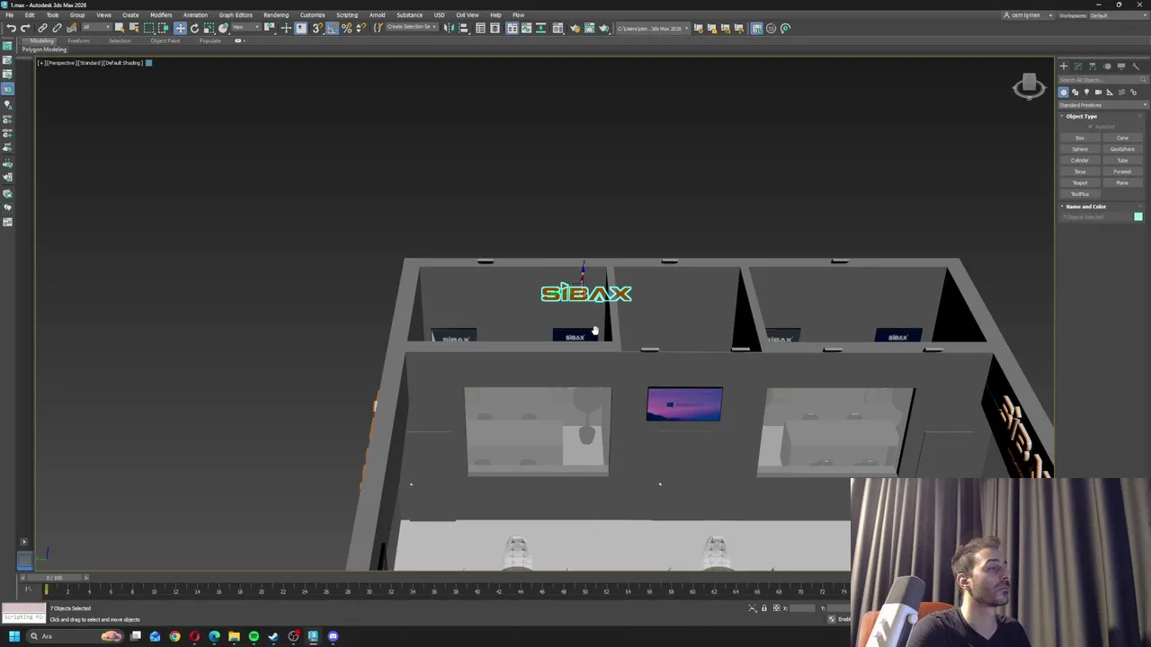
Task: Click the Pyramid primitive button
Action: [1122, 172]
